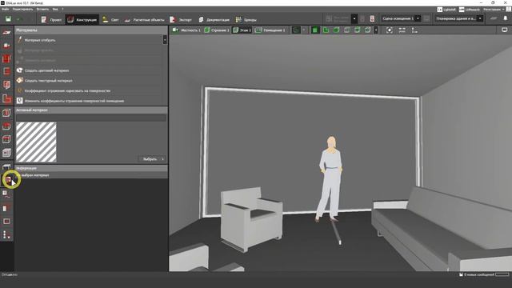Save the project with the green disk icon

click(8, 19)
